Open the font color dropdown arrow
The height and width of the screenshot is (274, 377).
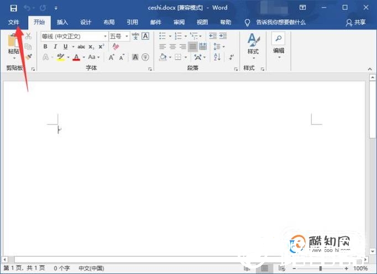point(84,58)
